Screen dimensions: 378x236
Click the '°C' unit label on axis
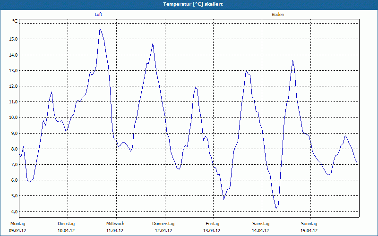click(x=15, y=21)
